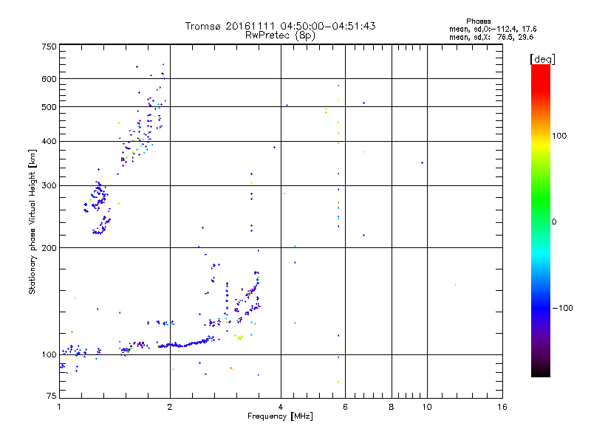Image resolution: width=591 pixels, height=443 pixels.
Task: Click the y-axis label '750'
Action: point(49,47)
